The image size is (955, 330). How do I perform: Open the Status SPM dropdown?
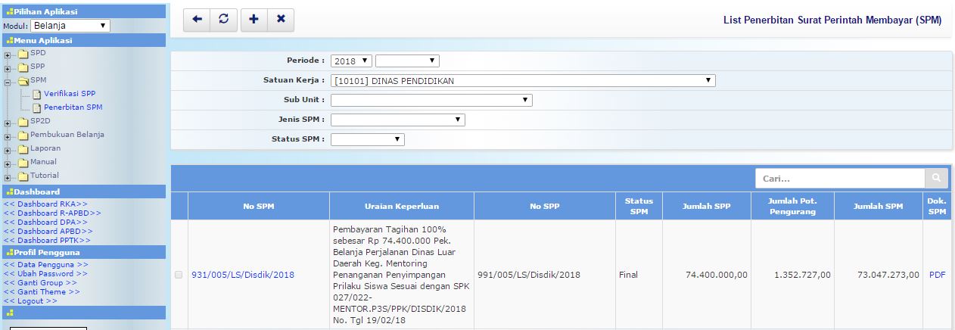pyautogui.click(x=367, y=139)
